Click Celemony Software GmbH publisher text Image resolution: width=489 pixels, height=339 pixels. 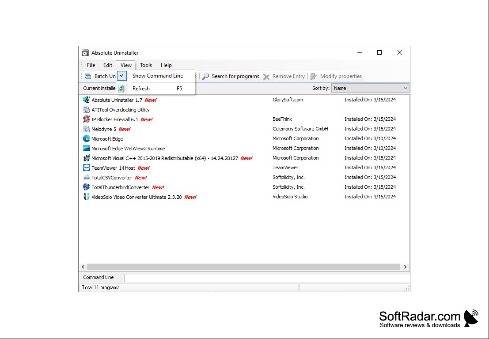pyautogui.click(x=300, y=129)
